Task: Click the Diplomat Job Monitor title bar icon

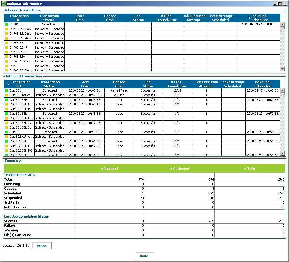Action: coord(4,4)
